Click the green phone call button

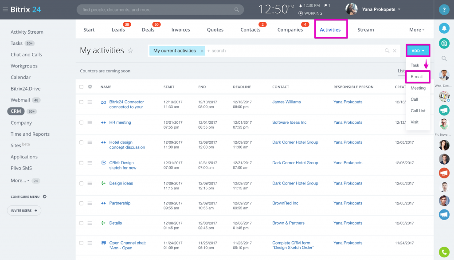coord(444,252)
